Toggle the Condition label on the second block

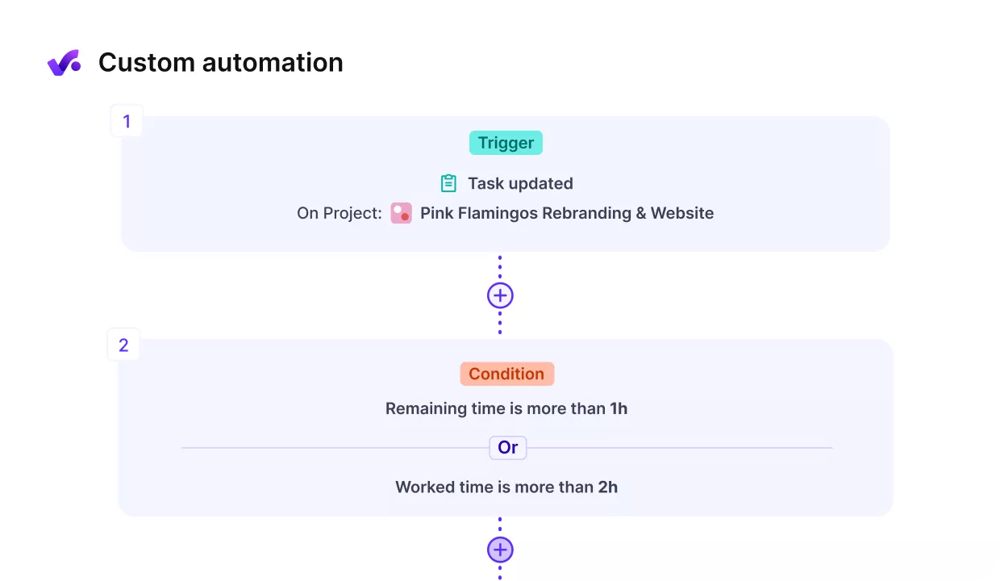(x=506, y=374)
